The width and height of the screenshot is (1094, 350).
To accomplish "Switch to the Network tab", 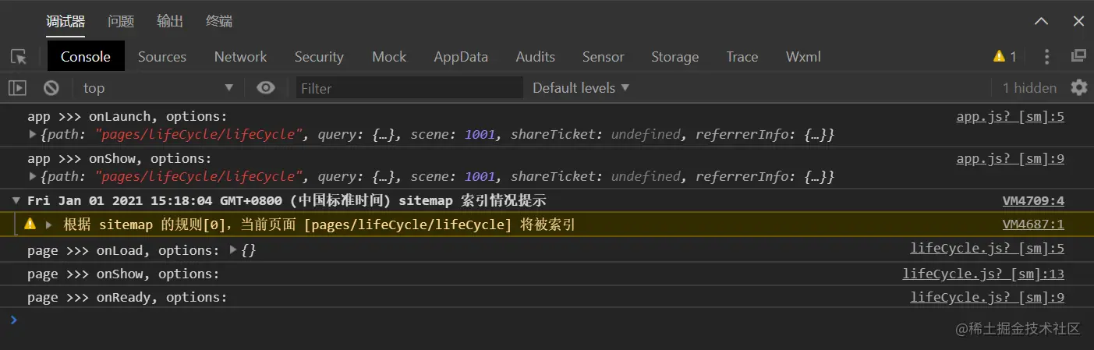I will 240,57.
